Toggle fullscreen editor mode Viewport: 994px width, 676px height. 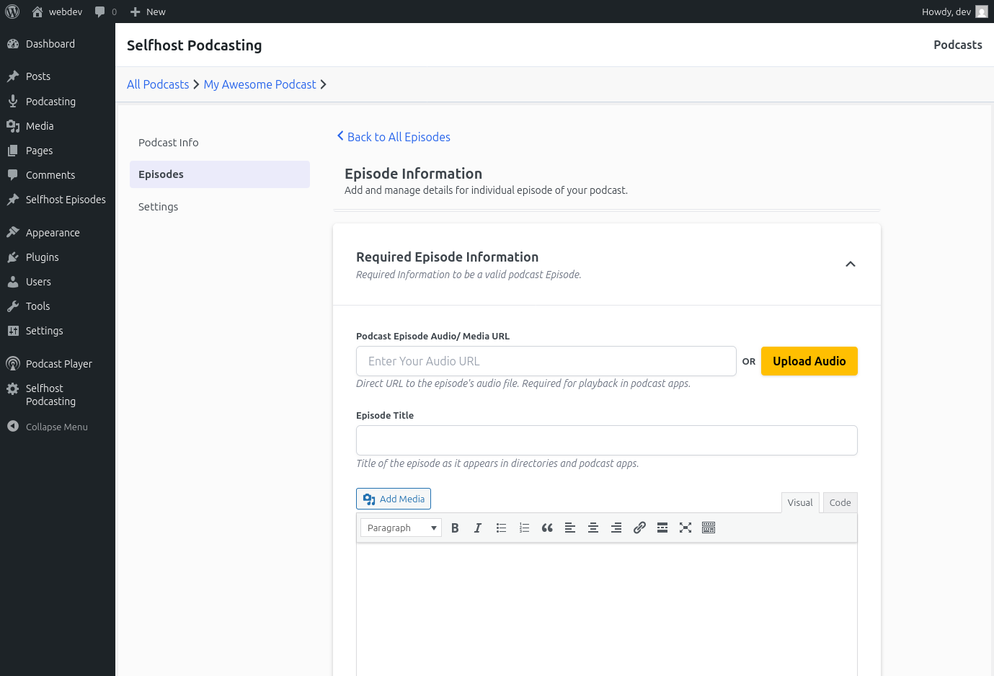(685, 528)
